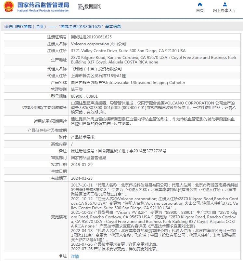Click the 产品储存条件及有效期 label
243x261 pixels.
coord(47,130)
